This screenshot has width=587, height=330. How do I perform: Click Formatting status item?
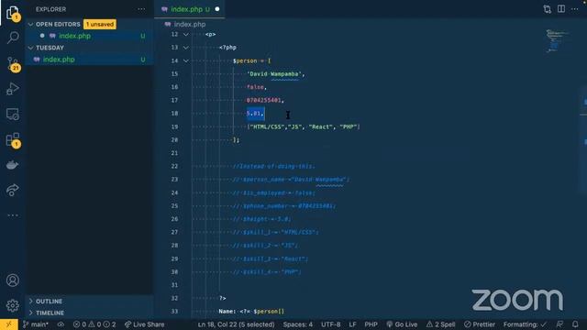[x=525, y=324]
